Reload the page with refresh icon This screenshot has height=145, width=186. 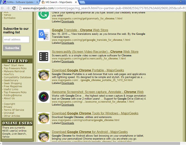point(14,8)
